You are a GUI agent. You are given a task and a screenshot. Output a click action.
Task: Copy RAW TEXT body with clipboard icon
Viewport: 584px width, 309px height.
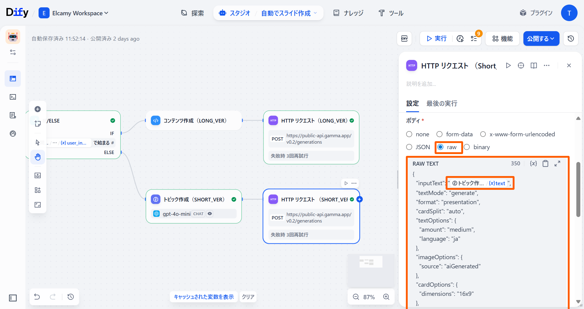(545, 164)
